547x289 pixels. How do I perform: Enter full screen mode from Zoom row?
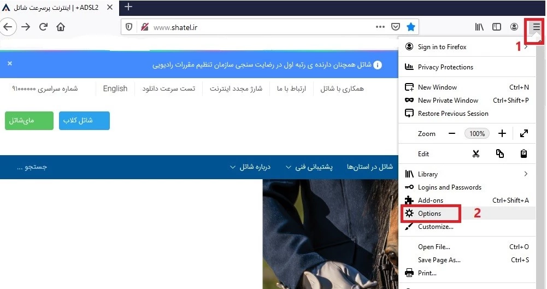coord(524,133)
